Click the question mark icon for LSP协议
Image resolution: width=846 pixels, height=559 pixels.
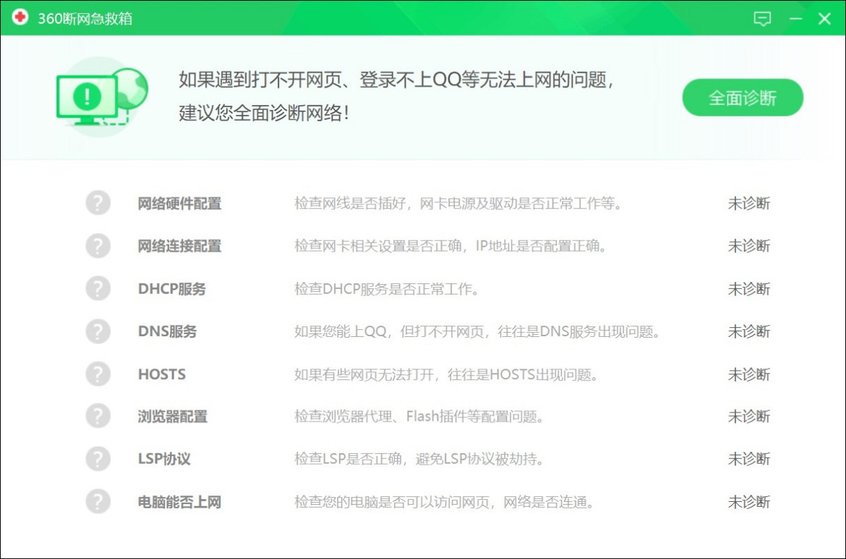(x=97, y=459)
